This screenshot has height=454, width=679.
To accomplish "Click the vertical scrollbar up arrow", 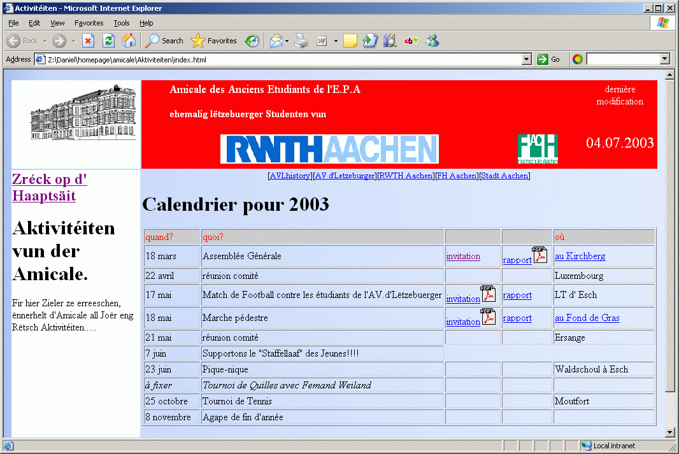I will (x=669, y=75).
